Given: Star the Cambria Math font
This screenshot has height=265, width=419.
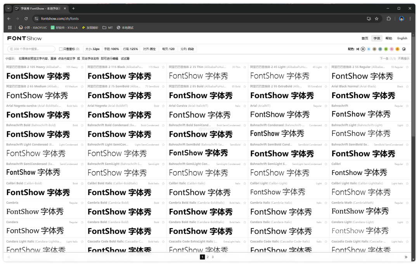Looking at the screenshot, I should pos(407,203).
